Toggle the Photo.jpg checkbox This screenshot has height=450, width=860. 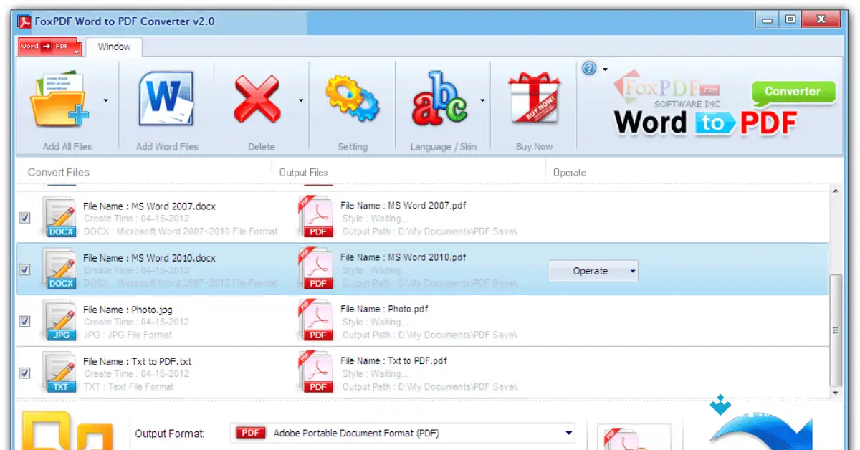click(24, 320)
